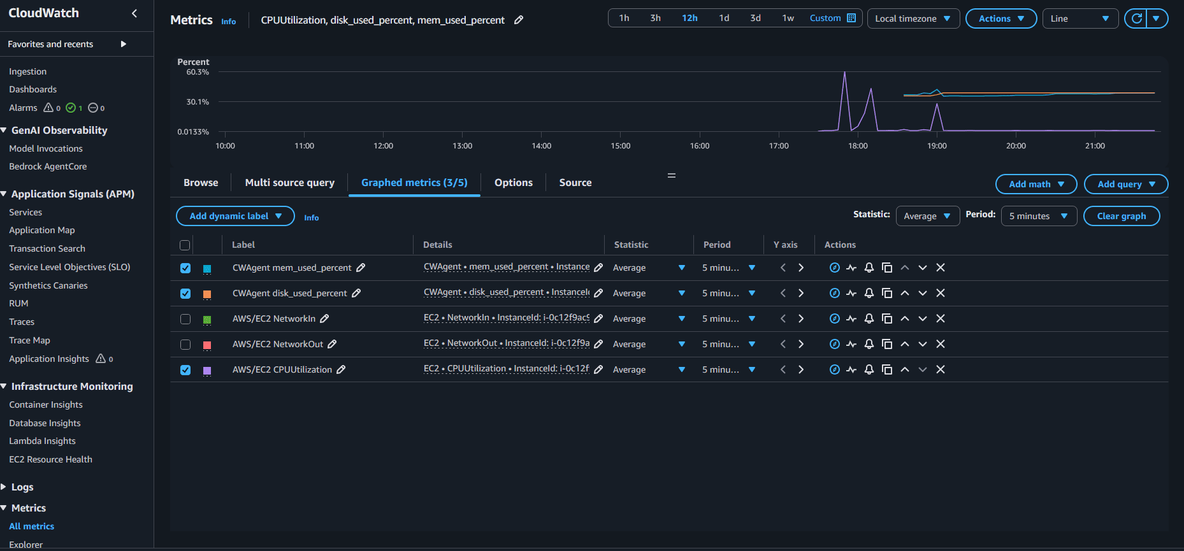Edit details of the NetworkOut metric
The height and width of the screenshot is (551, 1184).
598,344
